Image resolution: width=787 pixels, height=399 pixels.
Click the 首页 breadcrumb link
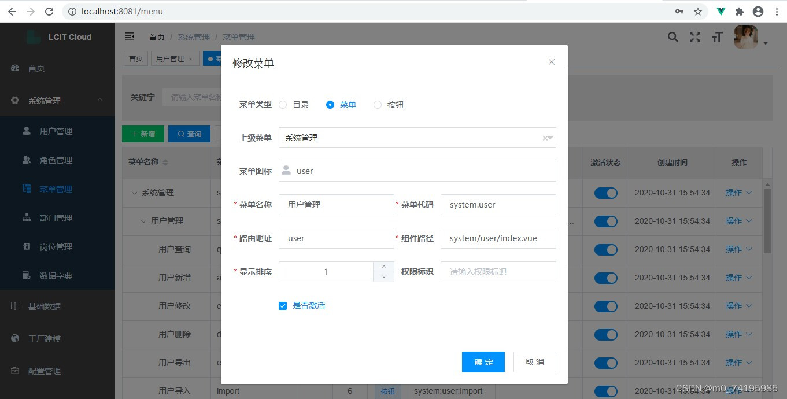click(156, 36)
